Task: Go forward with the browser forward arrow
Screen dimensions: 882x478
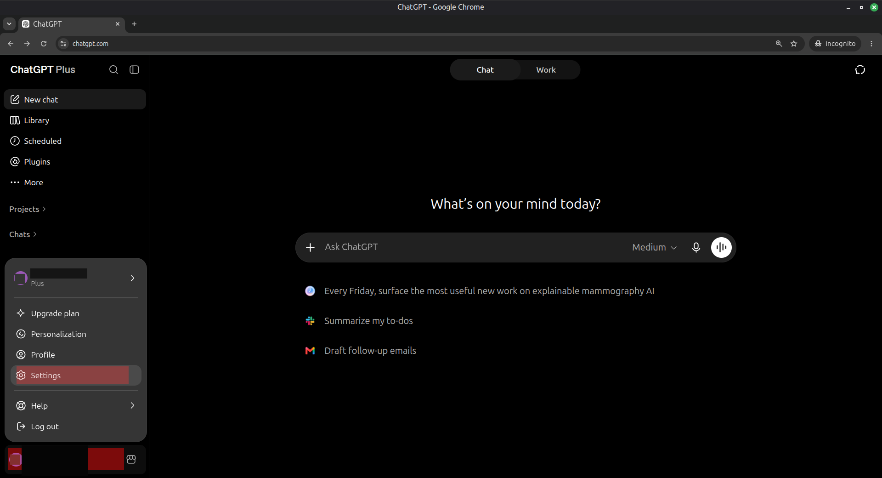Action: pyautogui.click(x=27, y=44)
